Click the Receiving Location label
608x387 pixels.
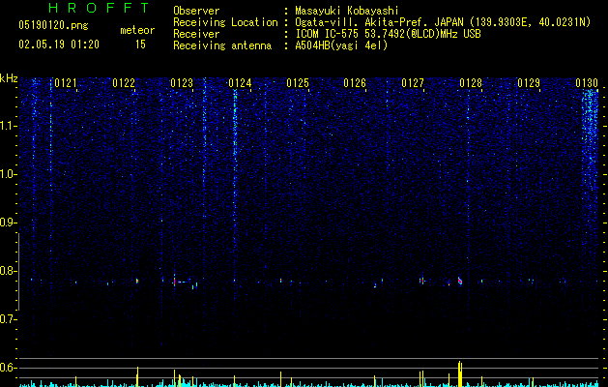click(225, 22)
